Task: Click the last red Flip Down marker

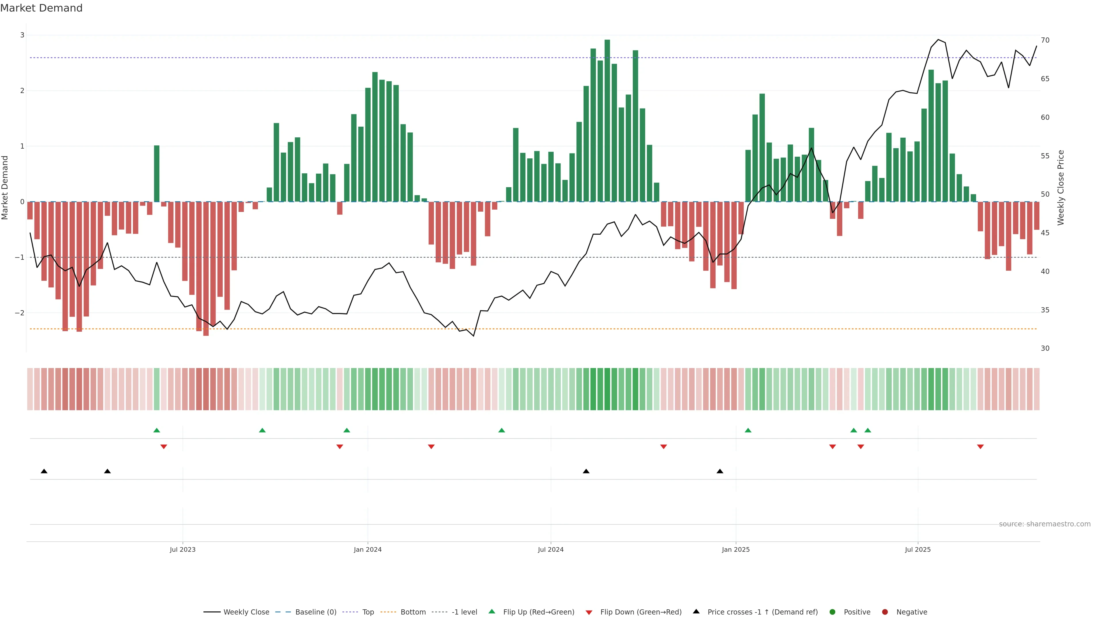Action: coord(980,447)
